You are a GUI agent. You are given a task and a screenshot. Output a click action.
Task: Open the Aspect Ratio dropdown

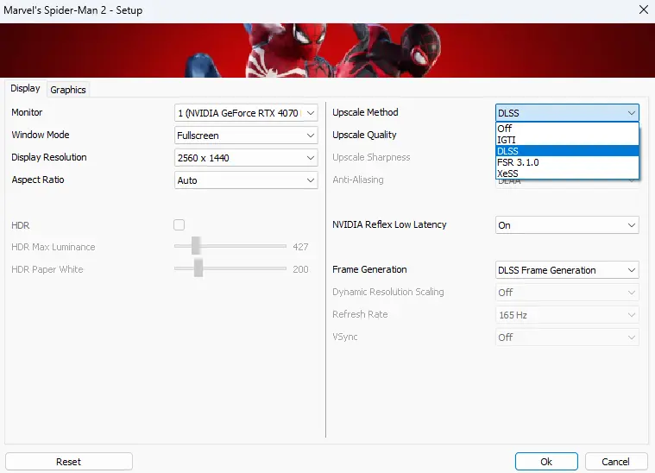click(x=246, y=180)
